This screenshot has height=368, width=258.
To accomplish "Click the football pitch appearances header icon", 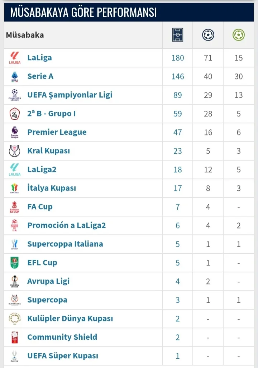I will click(177, 35).
